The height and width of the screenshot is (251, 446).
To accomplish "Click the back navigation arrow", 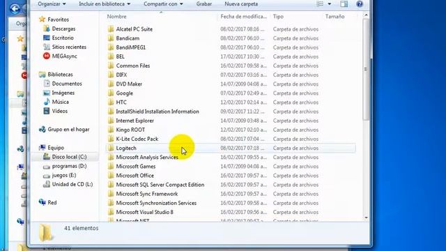I will click(15, 8).
